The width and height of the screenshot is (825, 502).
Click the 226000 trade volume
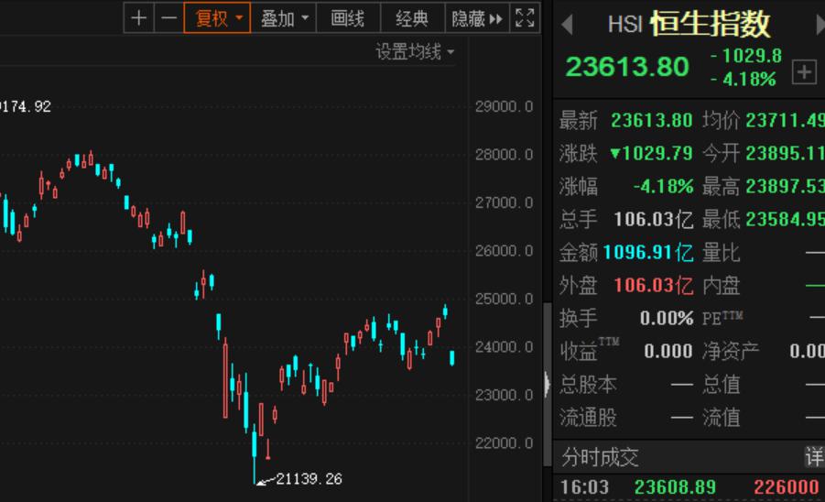point(786,487)
